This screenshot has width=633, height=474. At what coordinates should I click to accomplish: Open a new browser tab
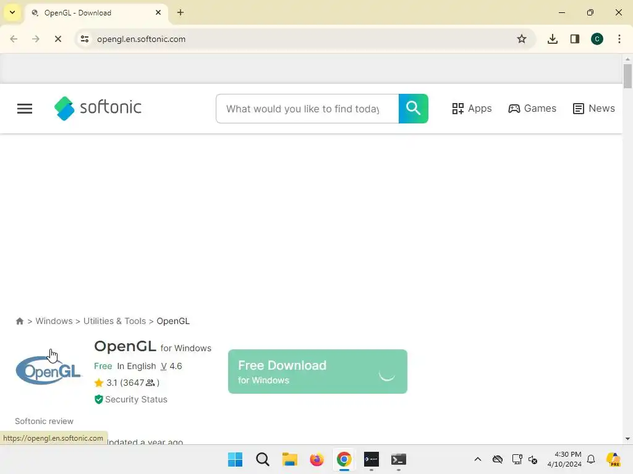tap(181, 12)
